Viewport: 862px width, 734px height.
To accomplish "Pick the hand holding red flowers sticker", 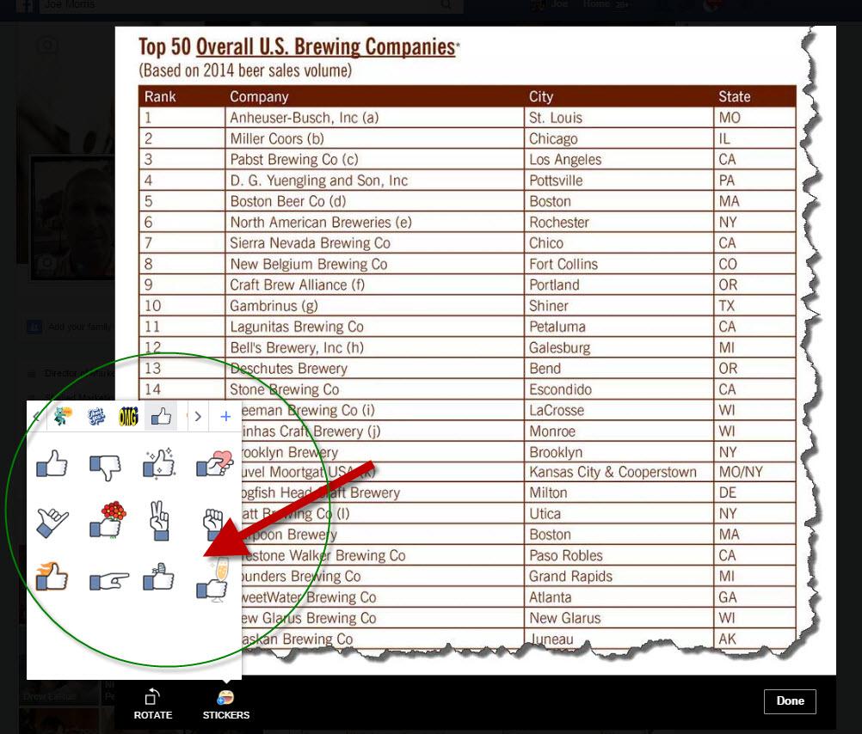I will click(x=108, y=520).
